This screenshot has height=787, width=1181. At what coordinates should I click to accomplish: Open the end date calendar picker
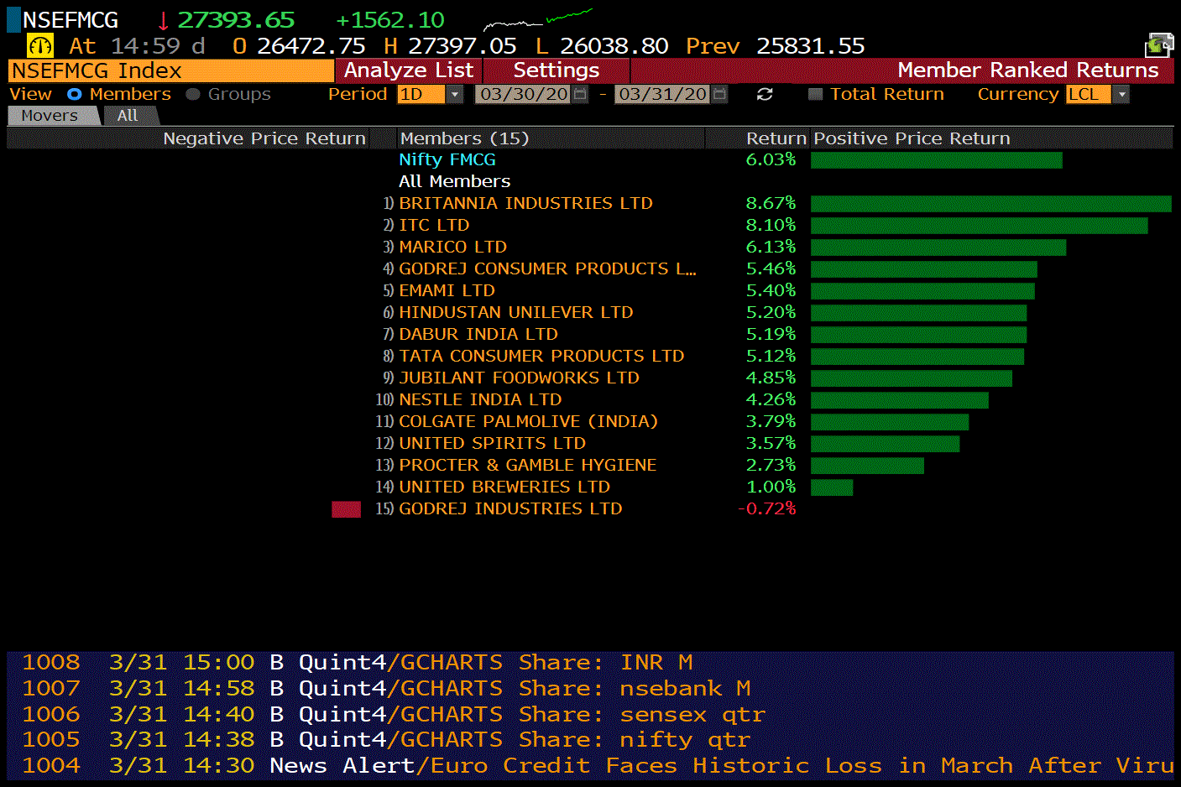[x=719, y=95]
